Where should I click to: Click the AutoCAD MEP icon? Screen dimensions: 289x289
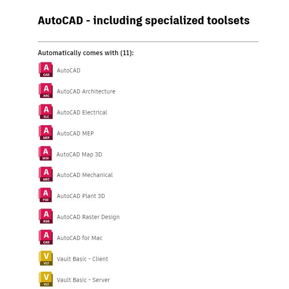coord(46,133)
